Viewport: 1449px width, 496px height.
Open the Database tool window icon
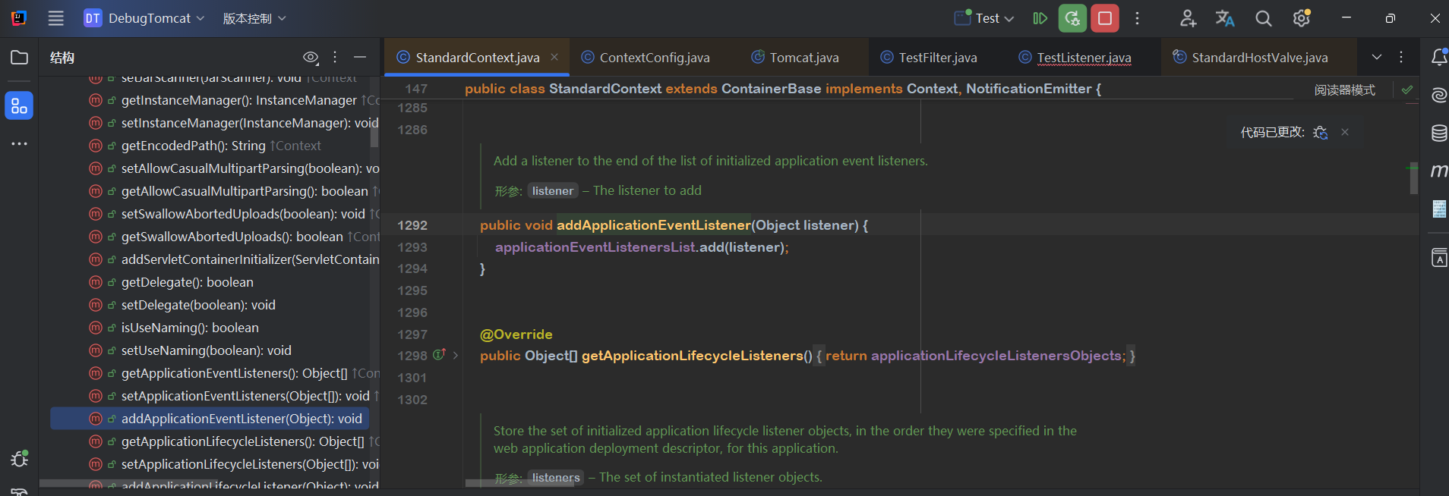pyautogui.click(x=1438, y=133)
